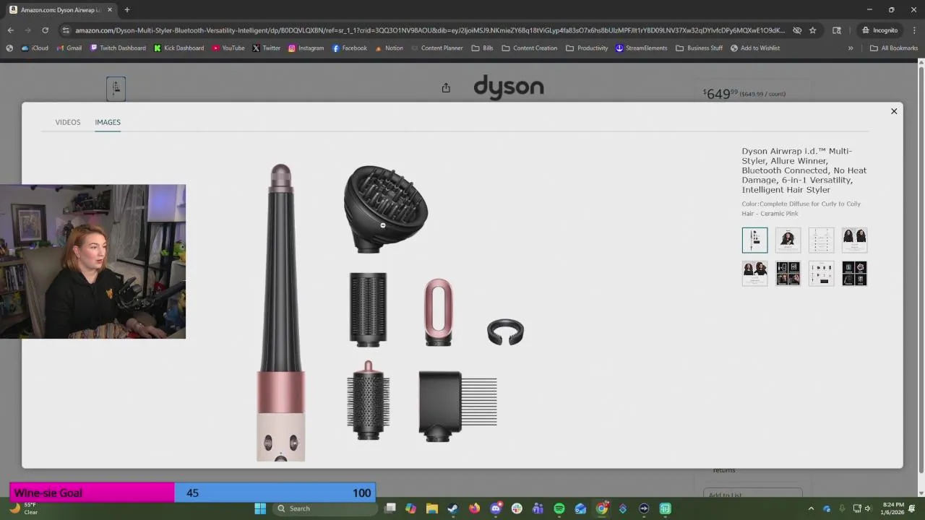The height and width of the screenshot is (520, 925).
Task: Reload the Amazon page
Action: pos(45,30)
